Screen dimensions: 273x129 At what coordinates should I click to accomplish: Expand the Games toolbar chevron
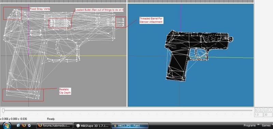click(272, 125)
